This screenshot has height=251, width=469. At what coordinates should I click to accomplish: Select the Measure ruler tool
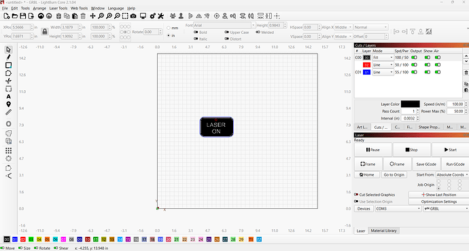pos(8,112)
